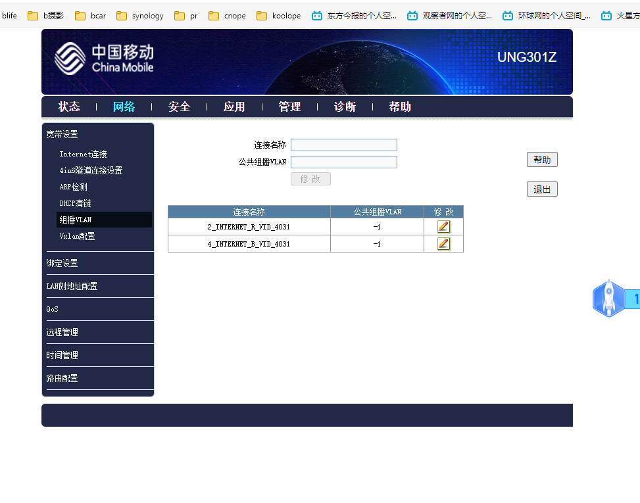Image resolution: width=640 pixels, height=503 pixels.
Task: Open Internet连接 in the sidebar
Action: [x=83, y=155]
